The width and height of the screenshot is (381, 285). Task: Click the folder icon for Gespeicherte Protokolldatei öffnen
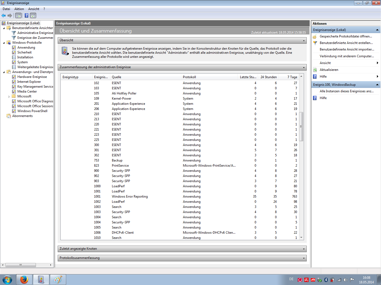(x=315, y=36)
